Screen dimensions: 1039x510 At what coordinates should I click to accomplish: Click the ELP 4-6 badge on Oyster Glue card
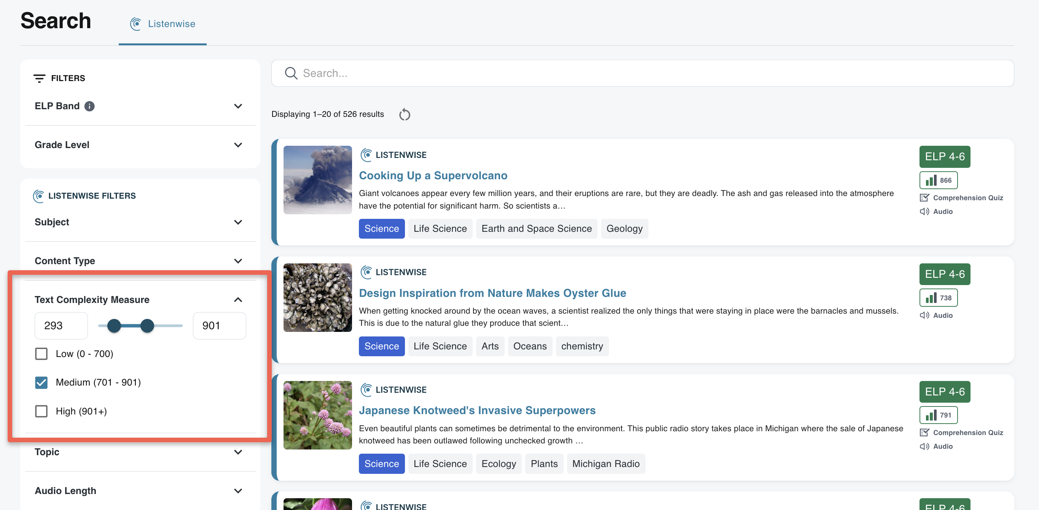pos(945,274)
